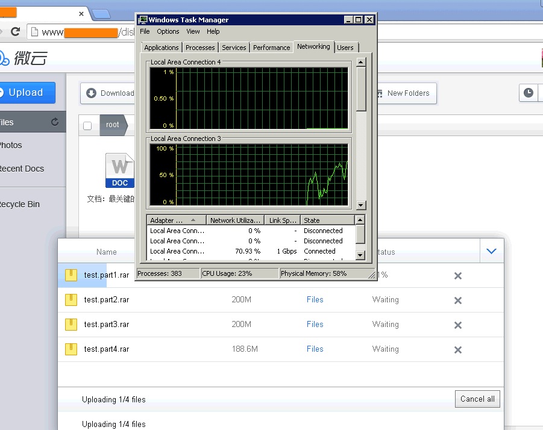Click the browser reload icon
Screen dimensions: 543x430
15,32
